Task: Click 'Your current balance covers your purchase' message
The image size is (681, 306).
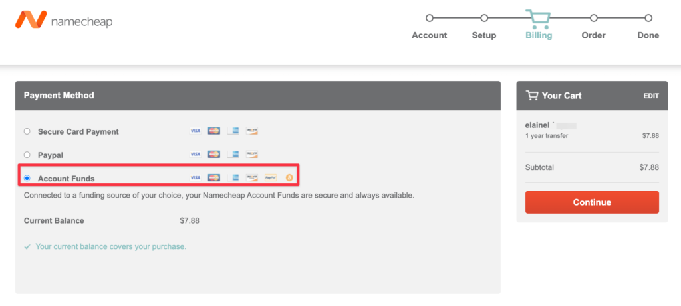Action: click(x=111, y=247)
